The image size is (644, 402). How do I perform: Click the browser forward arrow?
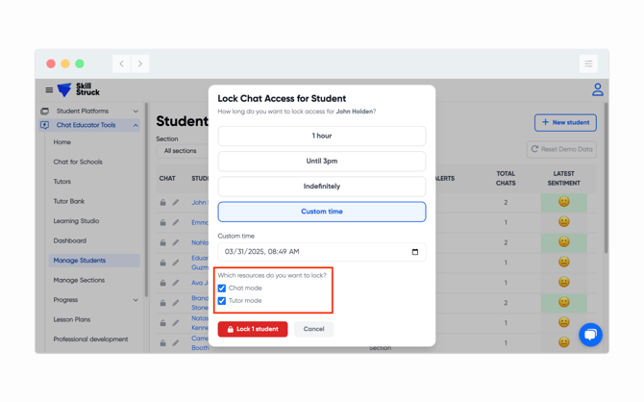[140, 63]
